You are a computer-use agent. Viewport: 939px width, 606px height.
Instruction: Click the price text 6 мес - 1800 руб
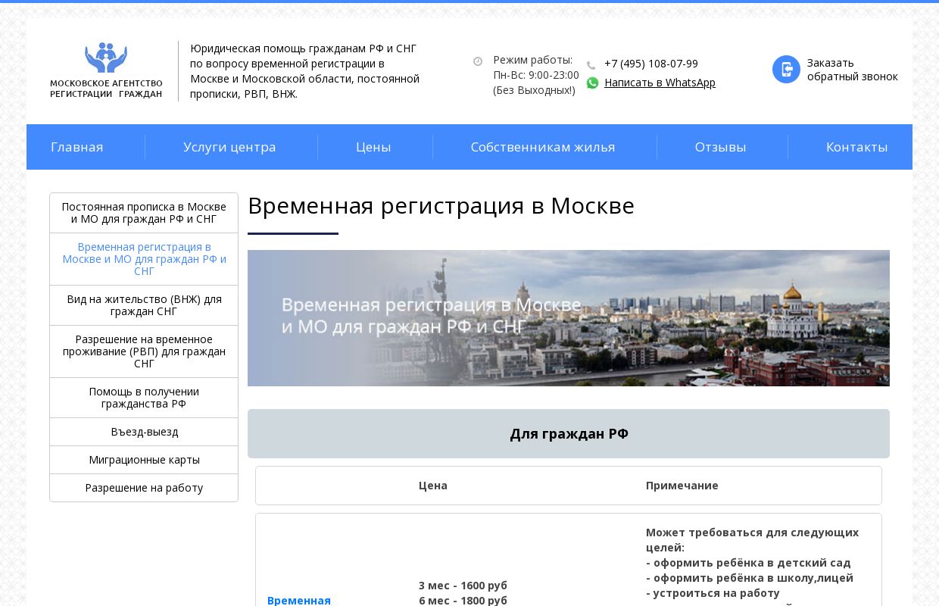click(x=463, y=601)
